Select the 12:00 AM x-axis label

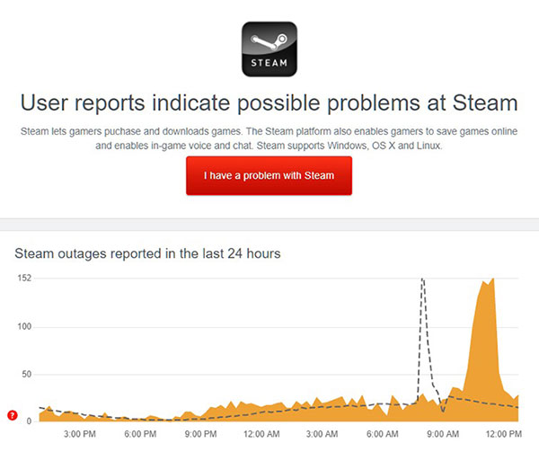[261, 435]
